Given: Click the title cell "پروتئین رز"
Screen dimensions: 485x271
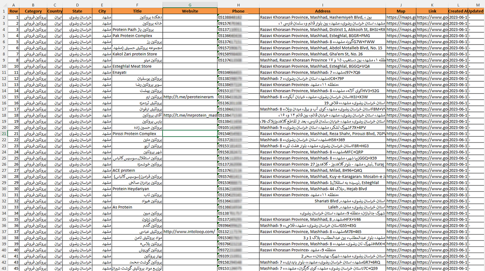Looking at the screenshot, I should [137, 42].
